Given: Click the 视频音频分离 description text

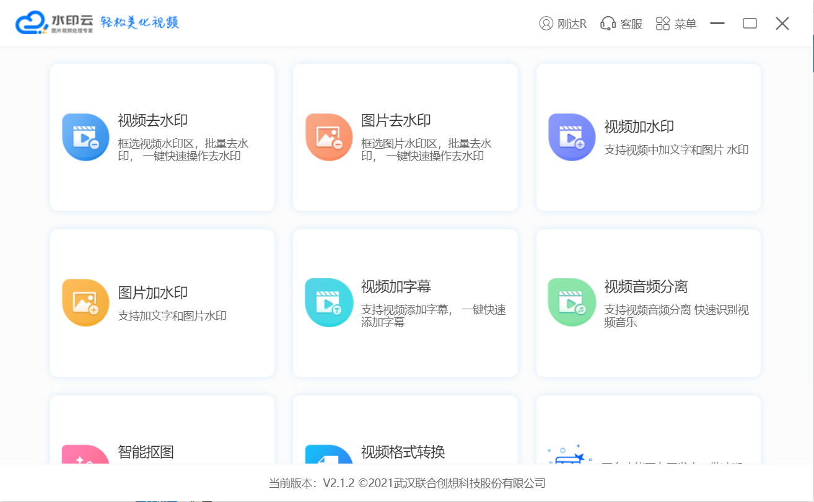Looking at the screenshot, I should (x=676, y=316).
